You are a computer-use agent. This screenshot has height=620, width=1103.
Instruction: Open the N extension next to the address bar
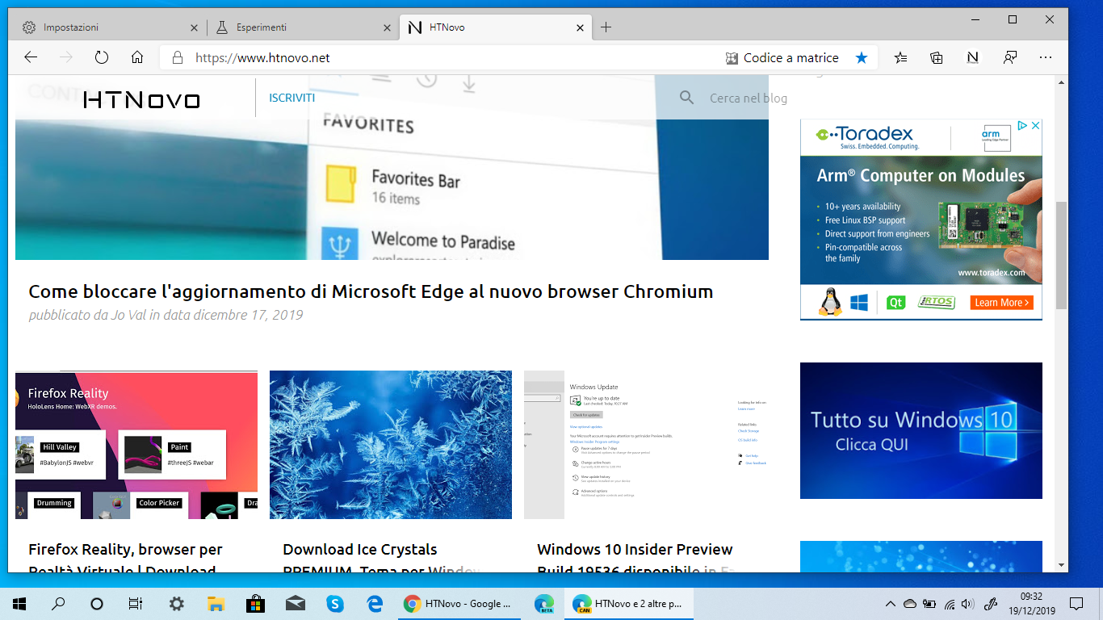[x=972, y=57]
